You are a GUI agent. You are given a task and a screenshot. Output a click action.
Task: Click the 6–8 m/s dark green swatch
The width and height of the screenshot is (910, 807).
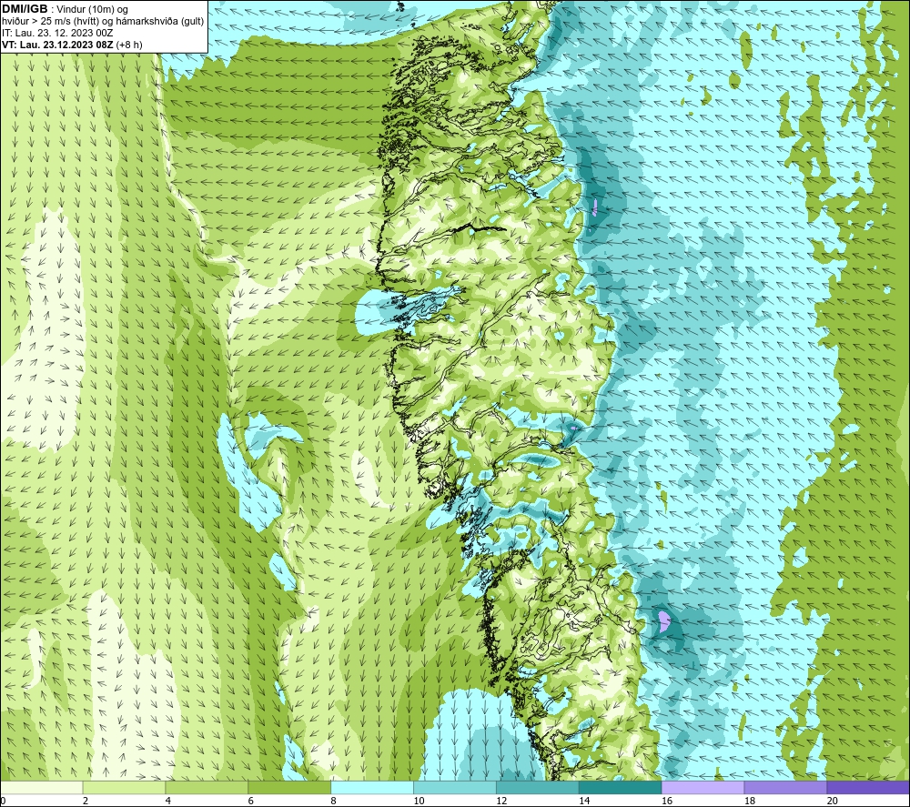pos(289,787)
